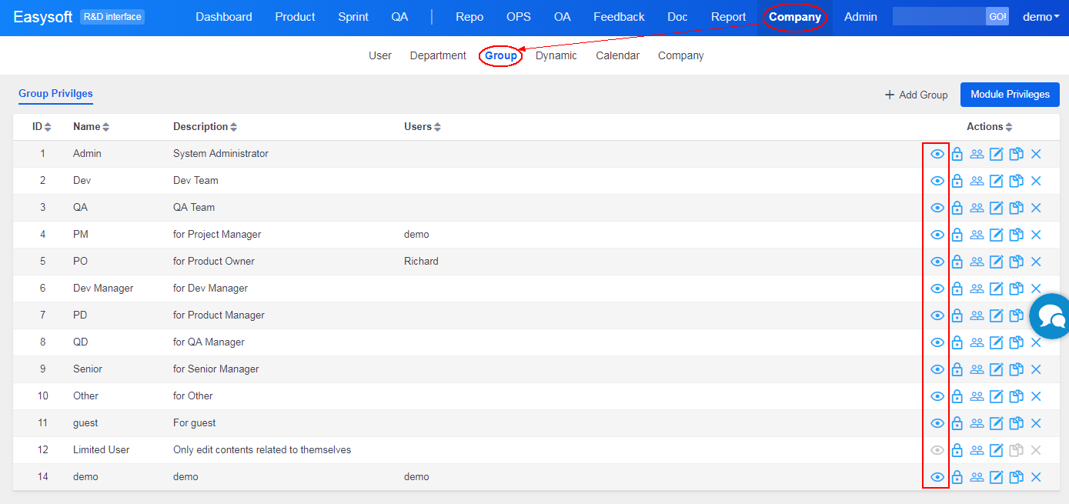This screenshot has width=1069, height=504.
Task: Click Add Group link
Action: [x=916, y=95]
